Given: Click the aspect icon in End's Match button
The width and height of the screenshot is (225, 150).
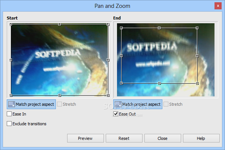Looking at the screenshot, I should click(x=118, y=104).
